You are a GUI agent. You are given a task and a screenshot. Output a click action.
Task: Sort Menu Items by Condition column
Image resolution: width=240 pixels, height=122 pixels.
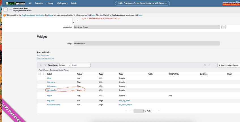(203, 74)
